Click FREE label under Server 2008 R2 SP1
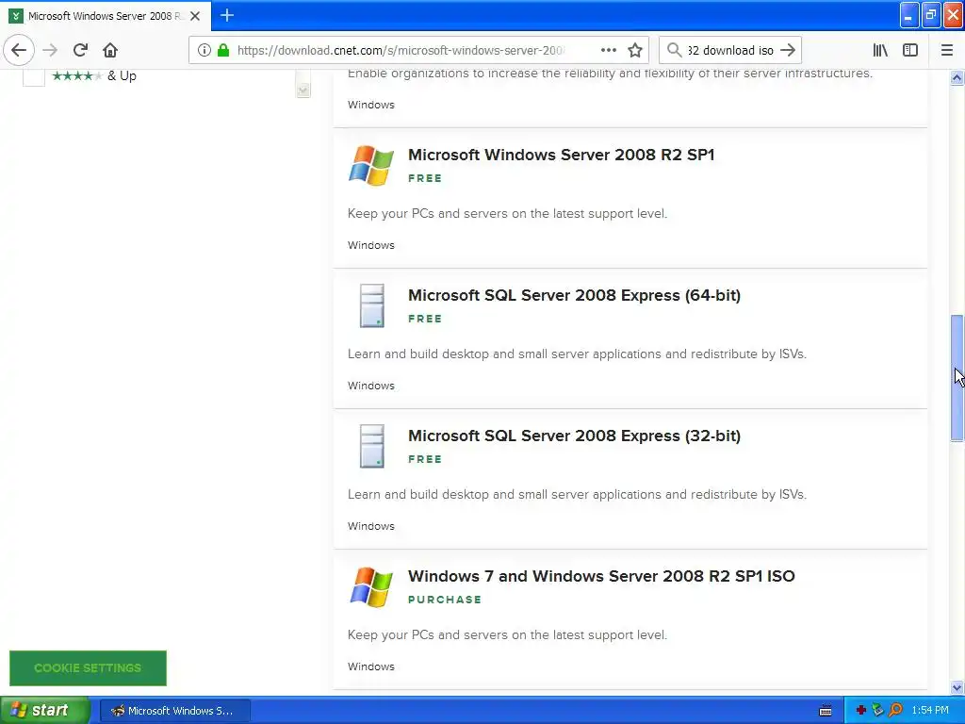965x724 pixels. pyautogui.click(x=425, y=178)
